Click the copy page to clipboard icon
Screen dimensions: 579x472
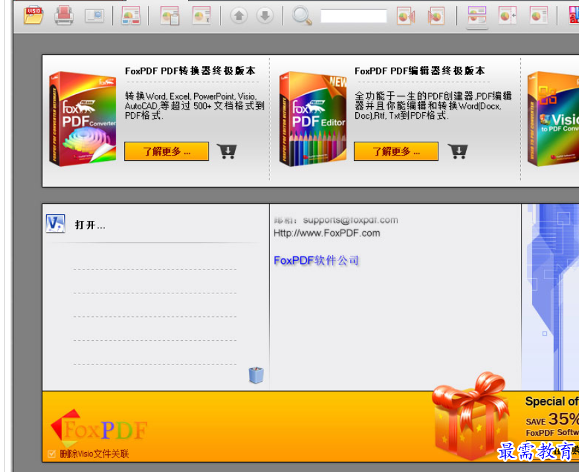170,16
